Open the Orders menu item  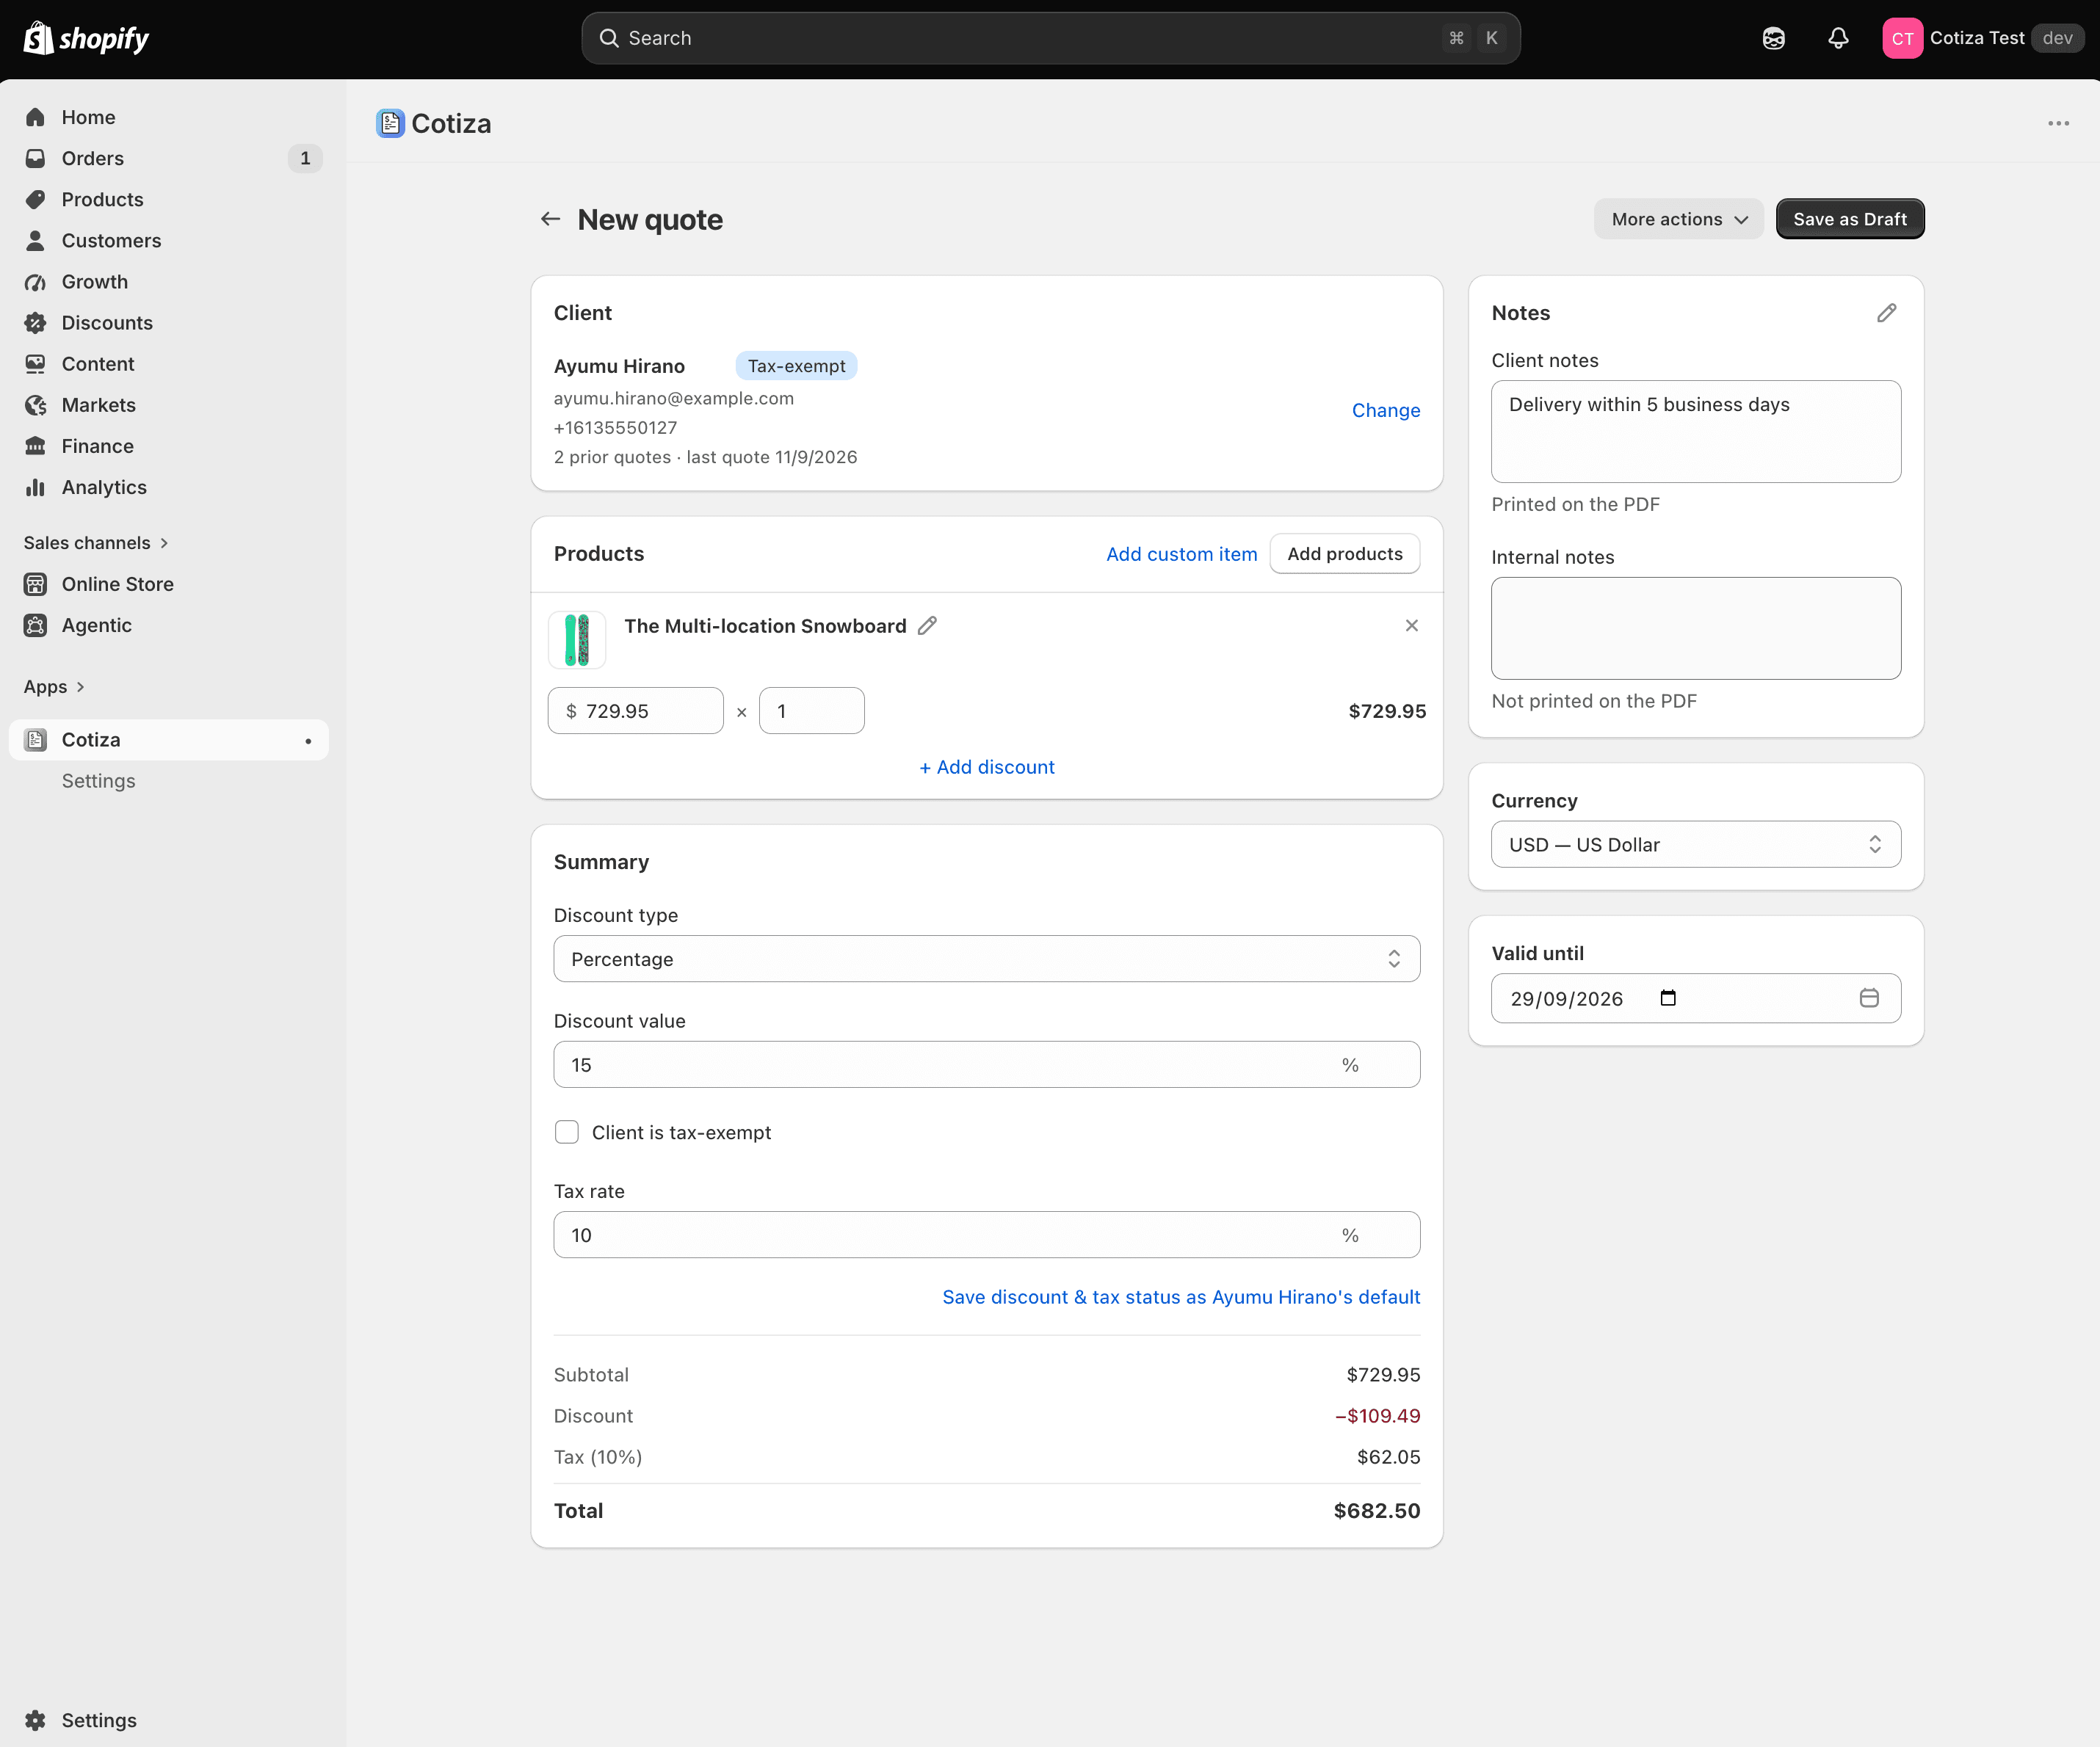tap(168, 158)
